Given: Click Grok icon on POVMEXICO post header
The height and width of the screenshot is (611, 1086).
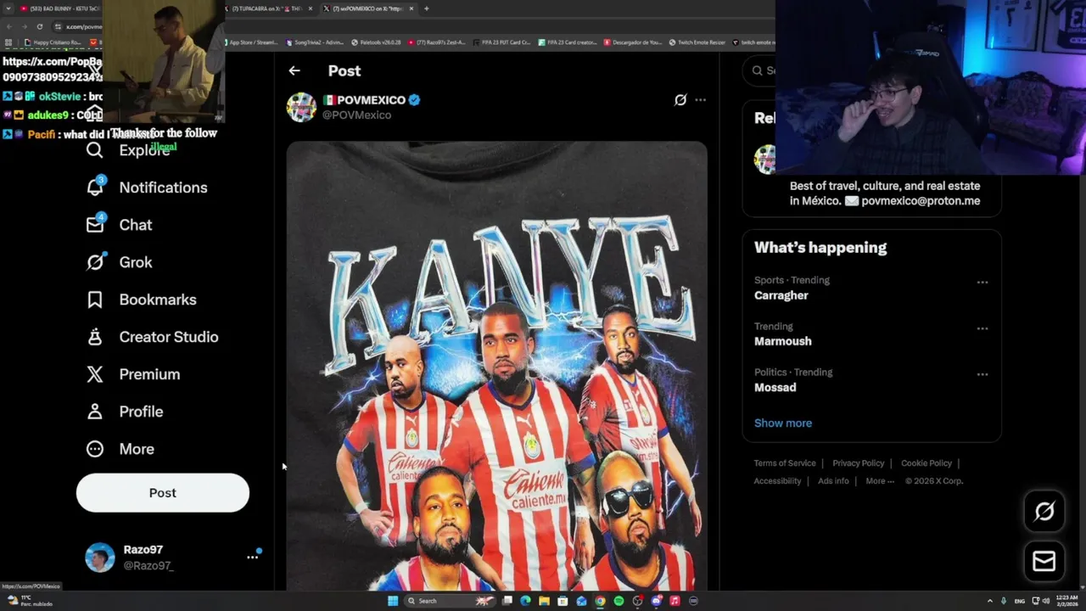Looking at the screenshot, I should click(x=680, y=100).
